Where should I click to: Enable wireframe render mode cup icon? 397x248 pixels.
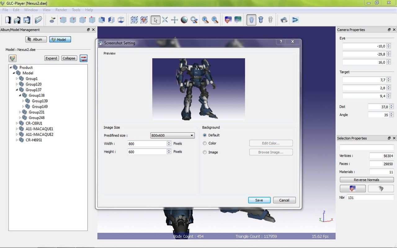pos(270,20)
